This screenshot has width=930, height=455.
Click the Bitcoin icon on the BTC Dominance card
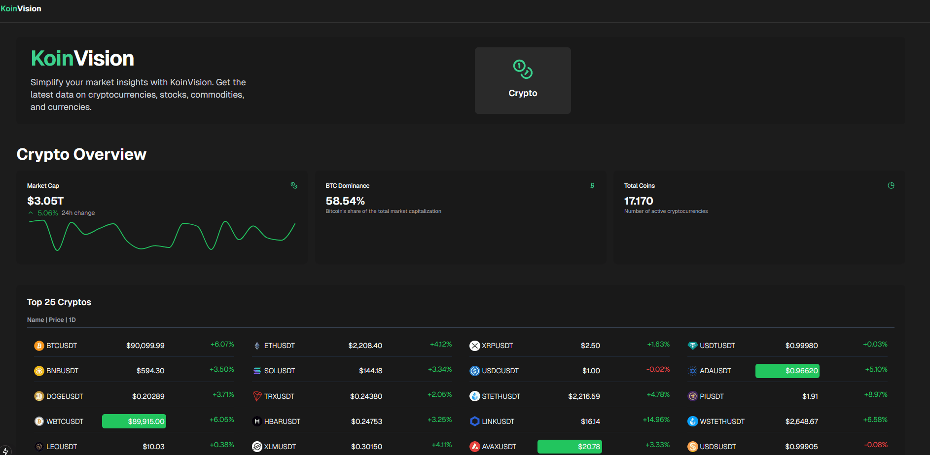(592, 185)
